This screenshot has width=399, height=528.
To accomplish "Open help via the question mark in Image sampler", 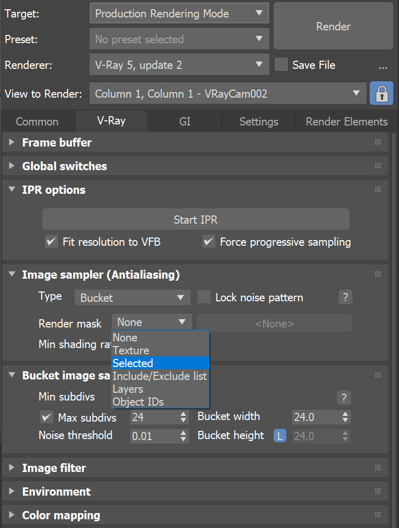I will pyautogui.click(x=345, y=297).
